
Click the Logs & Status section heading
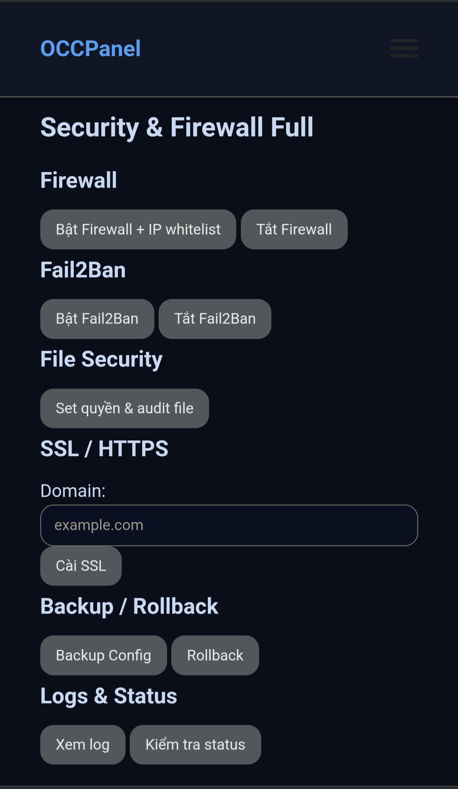pos(109,696)
